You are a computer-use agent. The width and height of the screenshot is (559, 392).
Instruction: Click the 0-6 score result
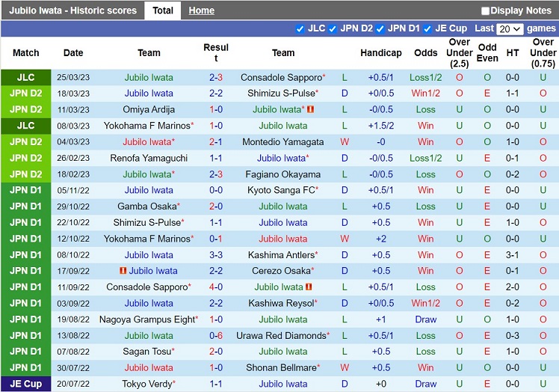coord(216,336)
